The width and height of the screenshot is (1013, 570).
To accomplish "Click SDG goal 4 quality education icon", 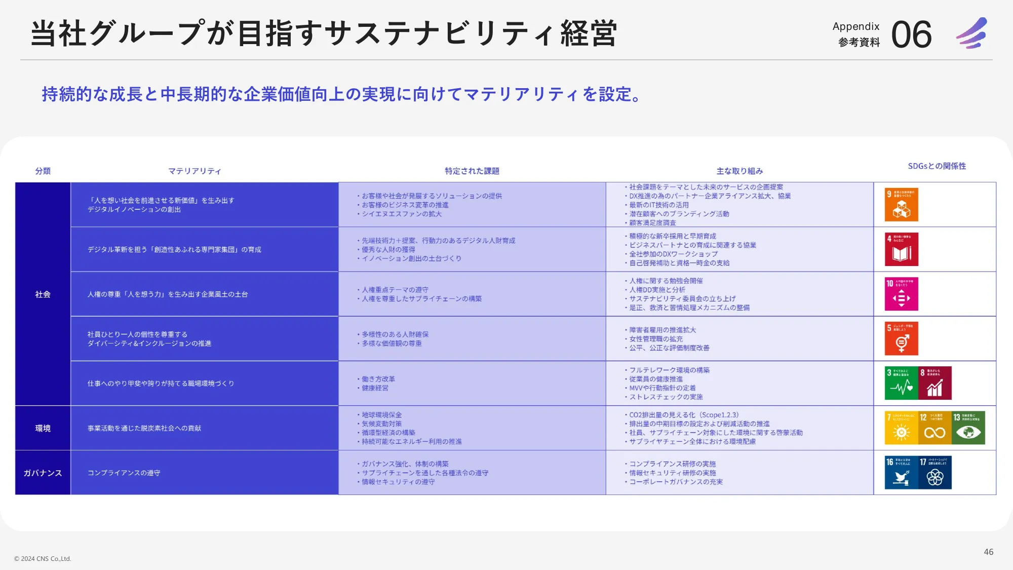I will click(x=901, y=249).
